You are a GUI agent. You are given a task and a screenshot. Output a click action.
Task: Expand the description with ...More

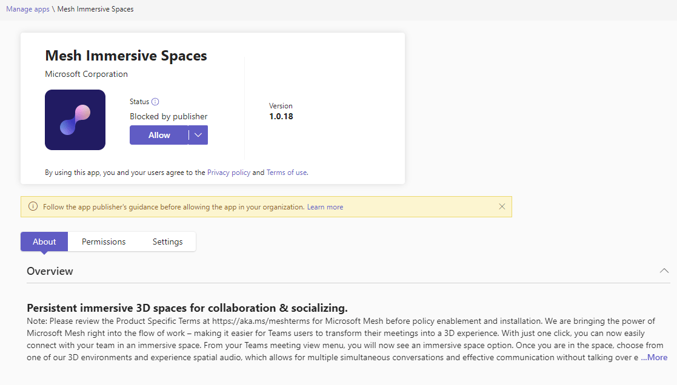click(x=654, y=357)
